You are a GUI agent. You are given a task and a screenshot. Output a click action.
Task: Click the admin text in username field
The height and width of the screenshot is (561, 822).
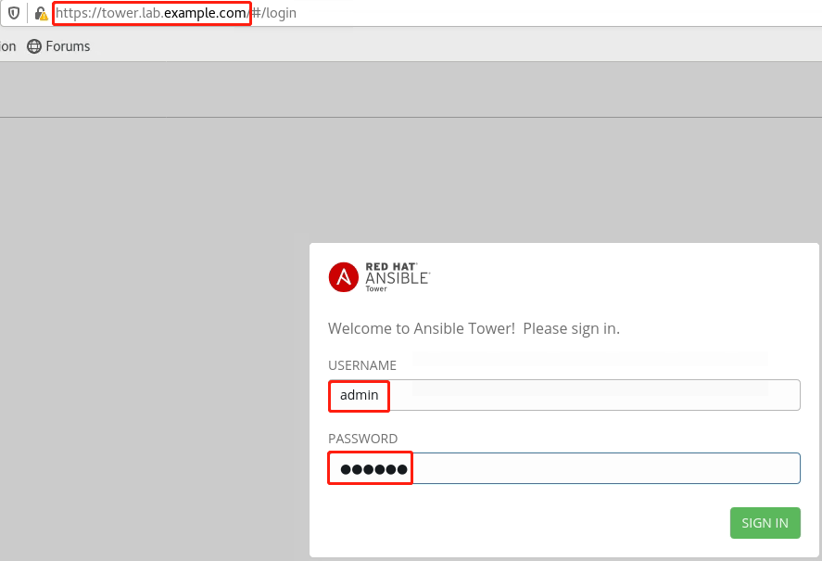tap(359, 395)
